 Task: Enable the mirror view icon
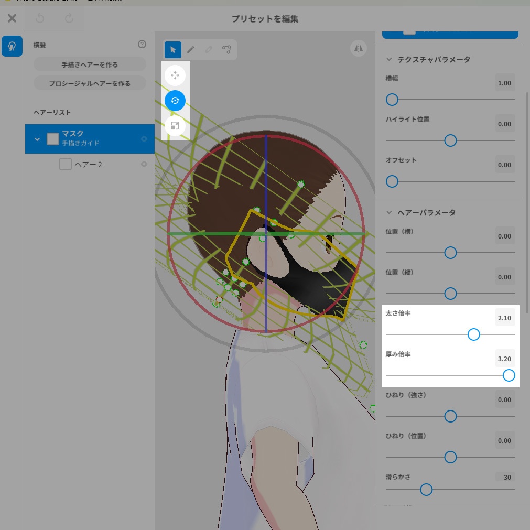pyautogui.click(x=359, y=48)
